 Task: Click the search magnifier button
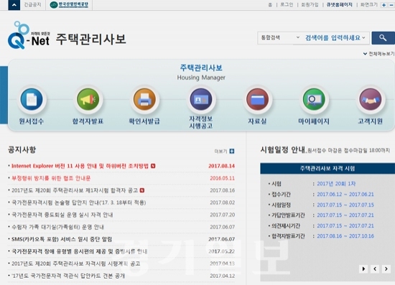coord(383,38)
